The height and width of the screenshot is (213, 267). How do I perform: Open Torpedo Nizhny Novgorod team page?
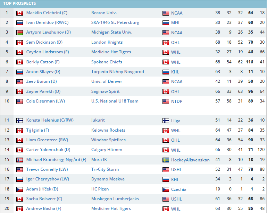pos(117,71)
